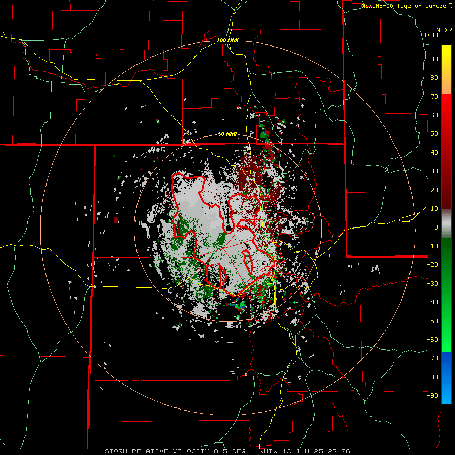Click the -60 value on velocity scale
This screenshot has height=455, width=455.
pos(432,340)
